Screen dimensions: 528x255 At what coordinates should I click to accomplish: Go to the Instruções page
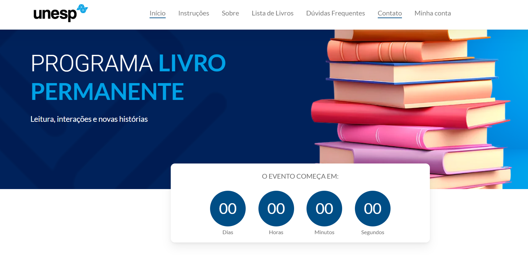click(194, 13)
